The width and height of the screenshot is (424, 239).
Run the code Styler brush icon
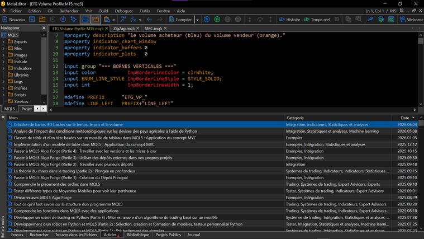[370, 20]
